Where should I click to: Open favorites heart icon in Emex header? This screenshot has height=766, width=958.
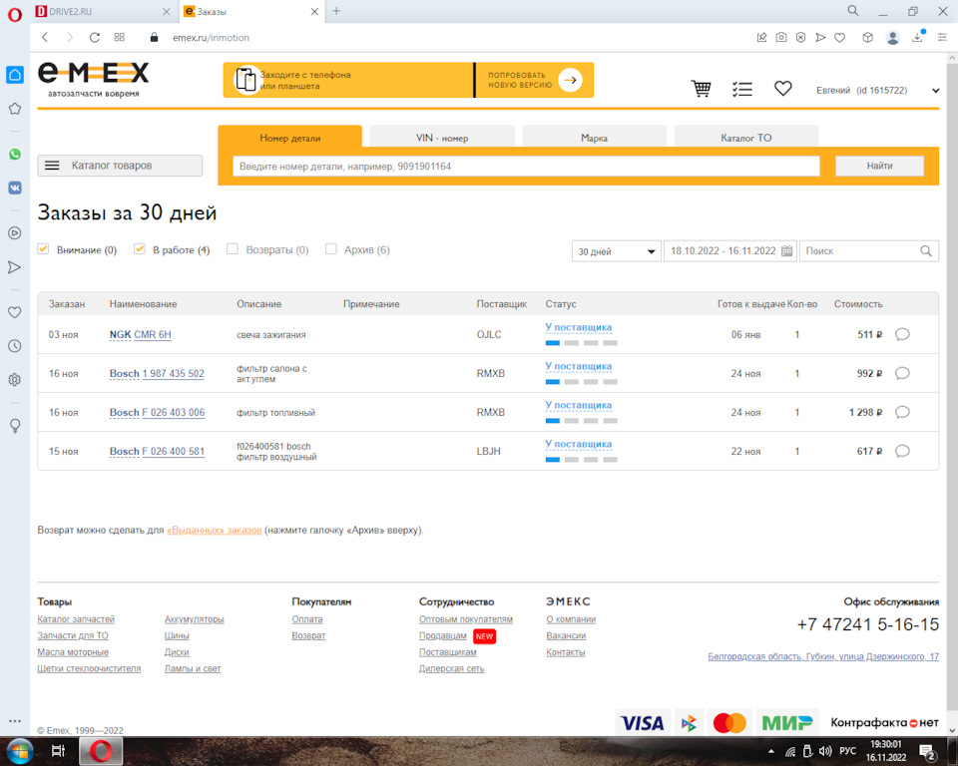(x=782, y=89)
